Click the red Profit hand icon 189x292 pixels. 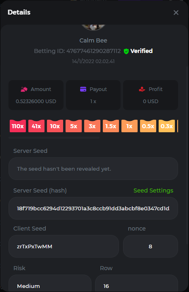click(142, 89)
